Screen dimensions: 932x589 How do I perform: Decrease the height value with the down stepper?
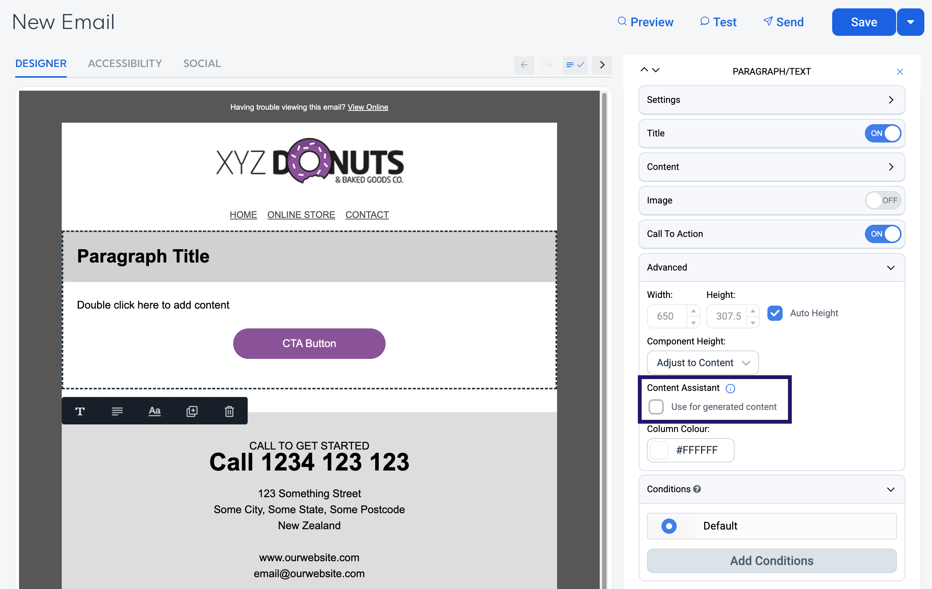[753, 323]
